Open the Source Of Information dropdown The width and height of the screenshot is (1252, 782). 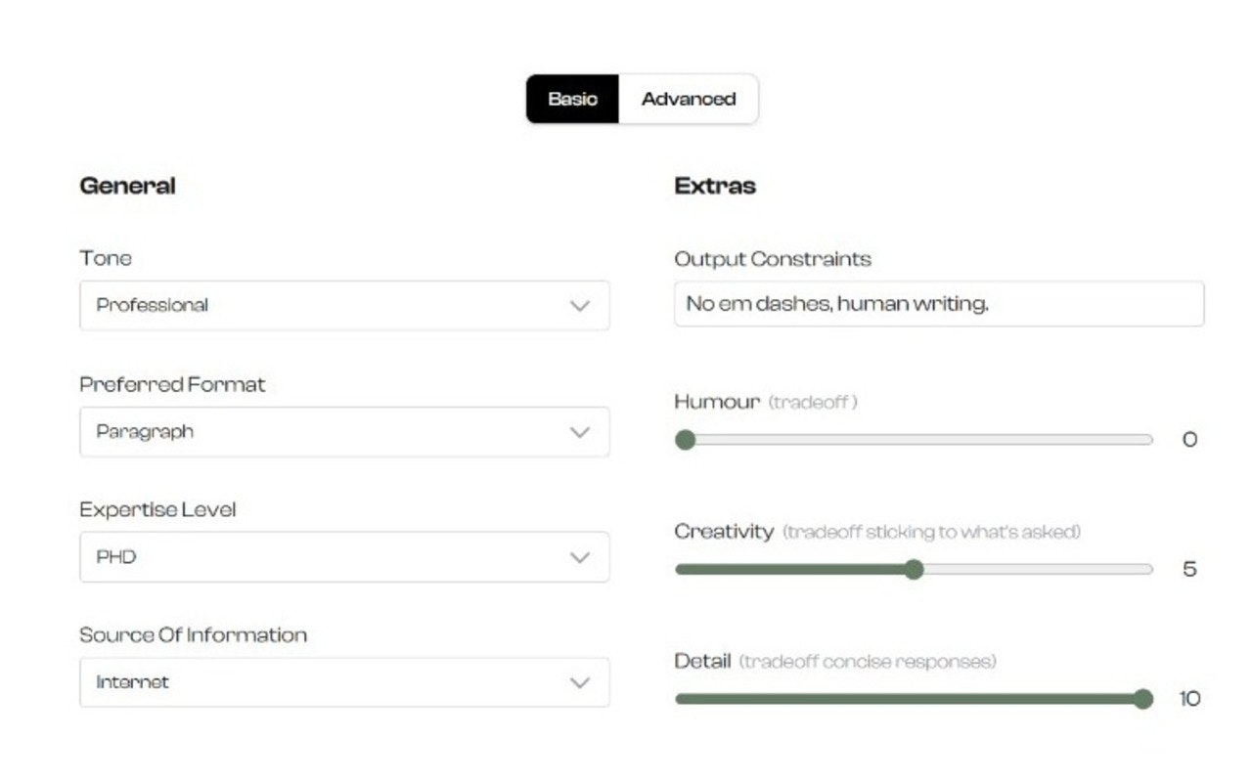click(x=343, y=682)
